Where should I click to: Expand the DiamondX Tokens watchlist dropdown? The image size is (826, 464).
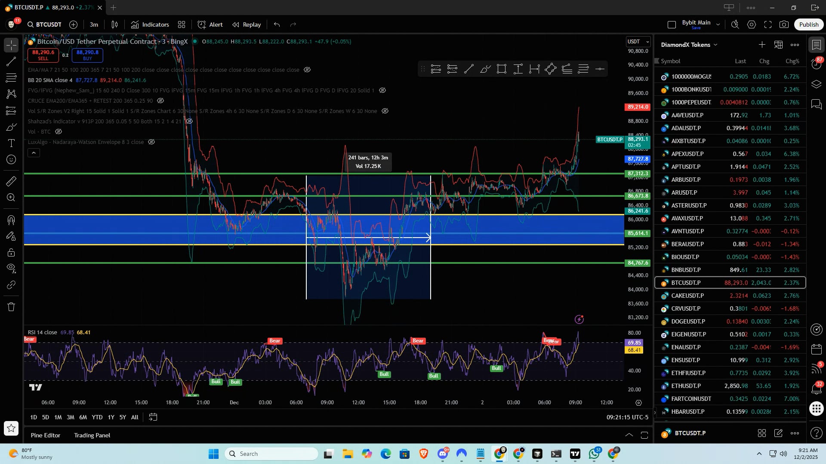click(x=689, y=45)
